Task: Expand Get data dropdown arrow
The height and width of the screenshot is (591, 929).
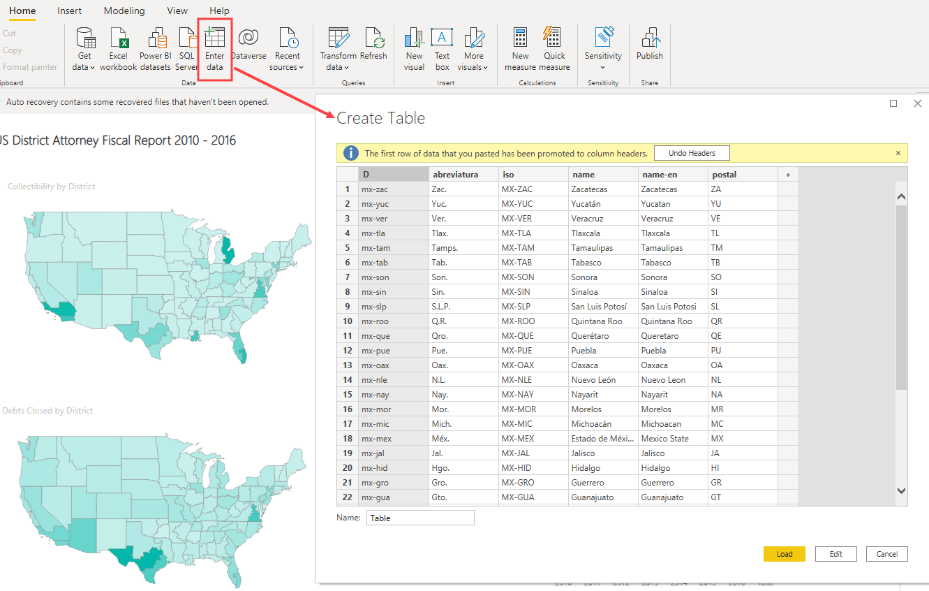Action: 93,68
